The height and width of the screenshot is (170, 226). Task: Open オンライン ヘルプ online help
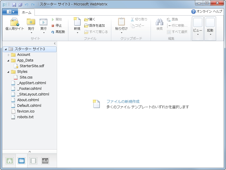coord(207,11)
